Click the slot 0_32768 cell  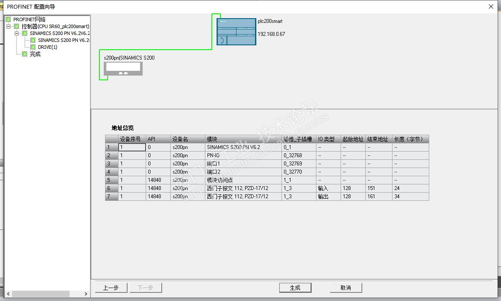coord(299,155)
